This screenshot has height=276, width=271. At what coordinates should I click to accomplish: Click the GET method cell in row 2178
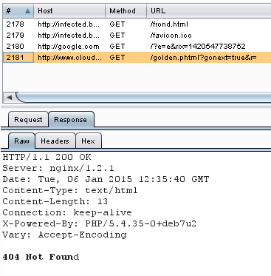117,24
